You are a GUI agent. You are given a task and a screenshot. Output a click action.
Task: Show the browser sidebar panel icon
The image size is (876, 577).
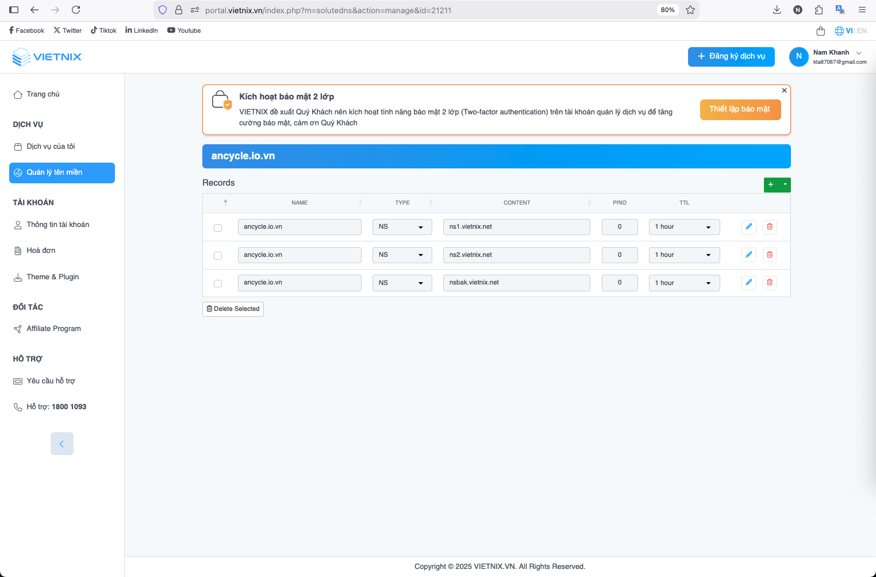click(x=14, y=10)
